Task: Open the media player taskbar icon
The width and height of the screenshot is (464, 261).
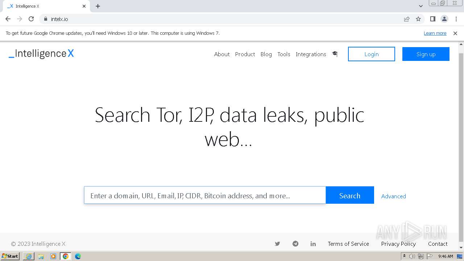Action: coord(53,256)
